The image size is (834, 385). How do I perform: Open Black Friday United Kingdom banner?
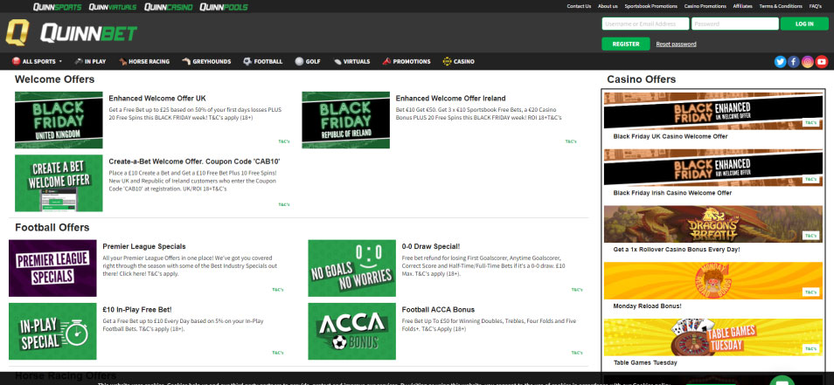(x=59, y=120)
